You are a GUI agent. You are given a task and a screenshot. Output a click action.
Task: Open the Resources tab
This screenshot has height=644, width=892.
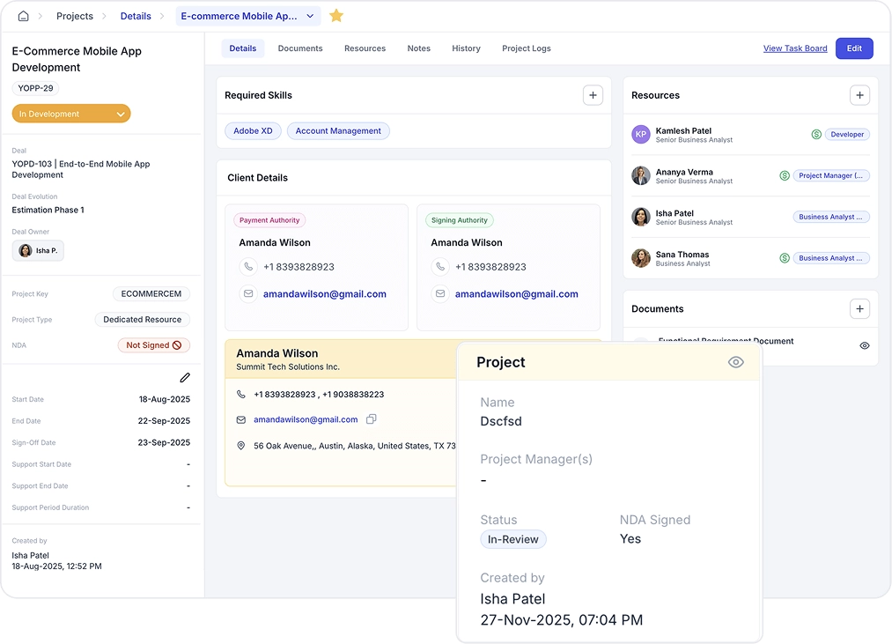(365, 48)
